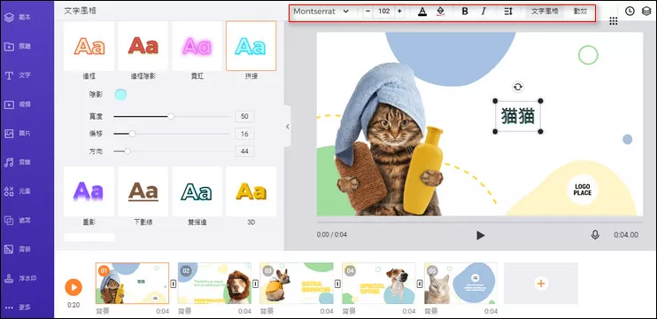Screen dimensions: 657x319
Task: Open the media folder icon in sidebar
Action: click(9, 47)
